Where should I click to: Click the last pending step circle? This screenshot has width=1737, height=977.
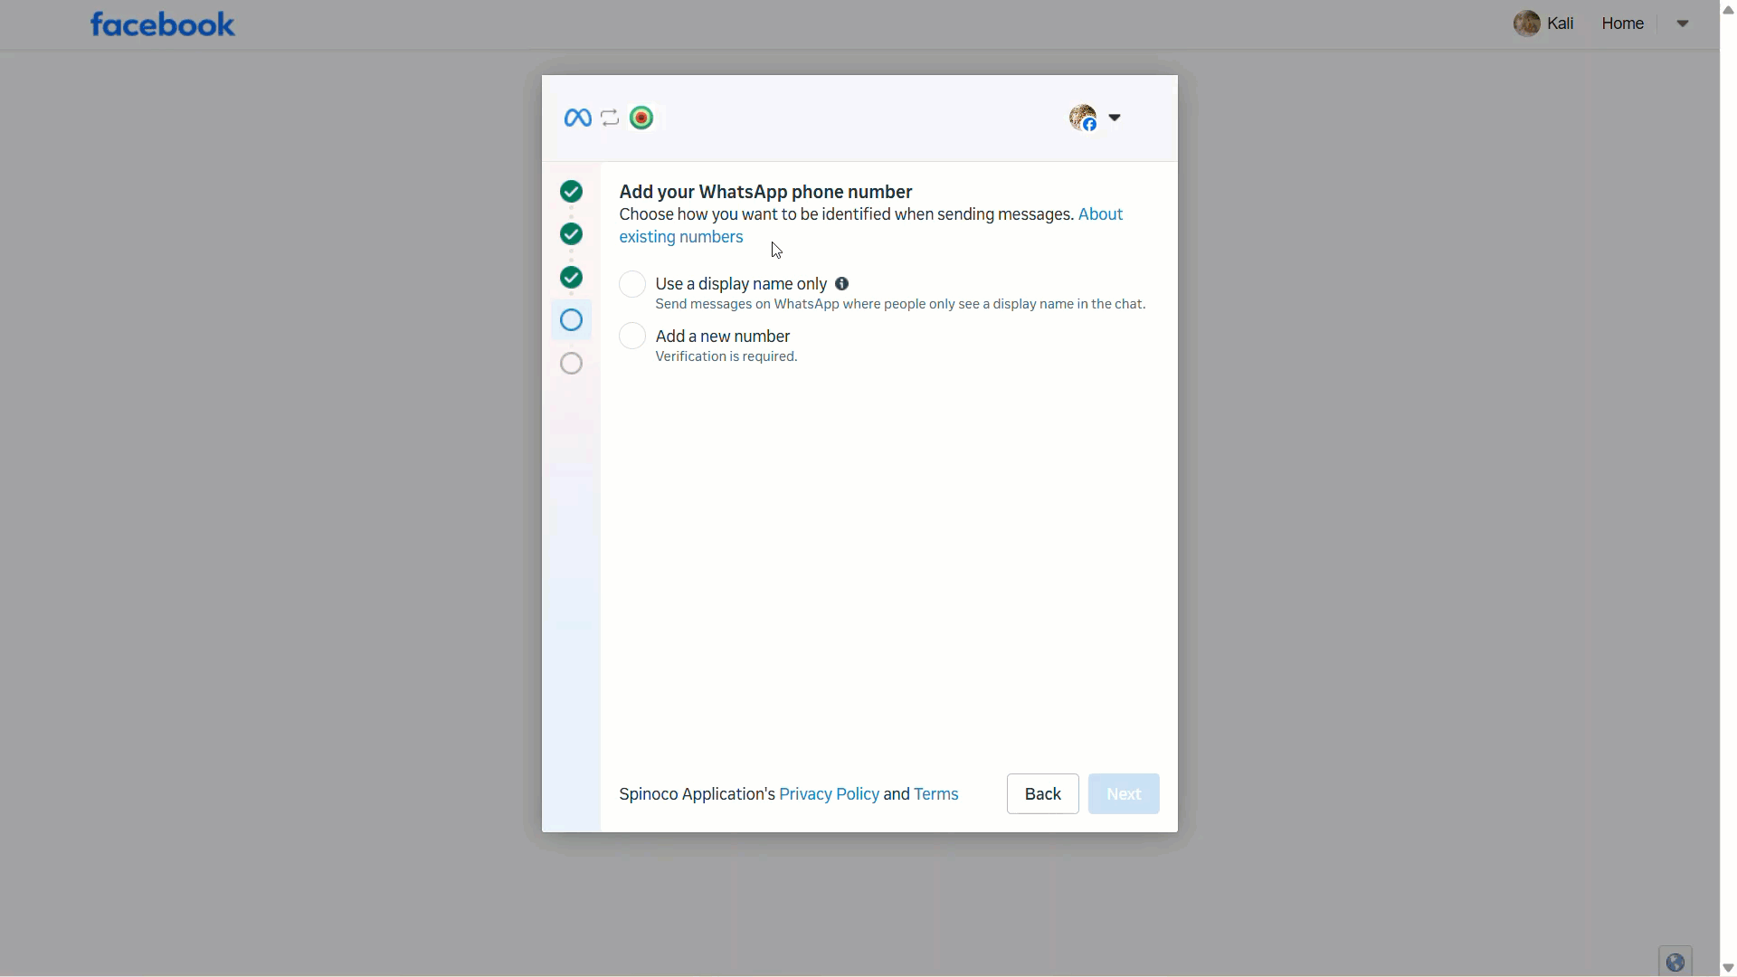click(x=571, y=364)
